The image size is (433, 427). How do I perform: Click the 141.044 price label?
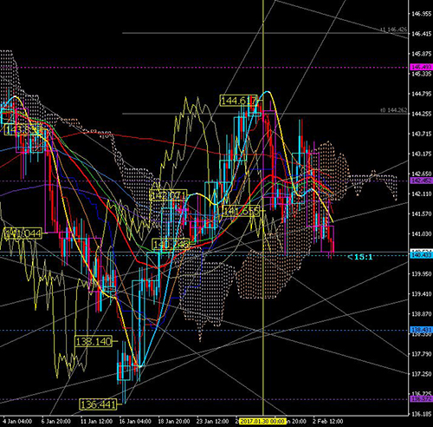tap(23, 233)
